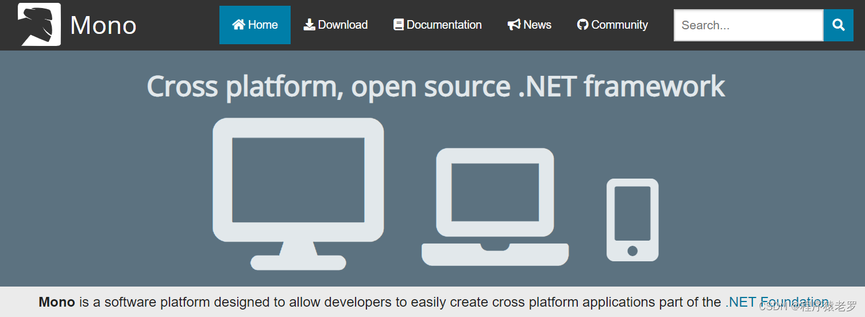
Task: Open the Home navigation tab
Action: [x=255, y=25]
